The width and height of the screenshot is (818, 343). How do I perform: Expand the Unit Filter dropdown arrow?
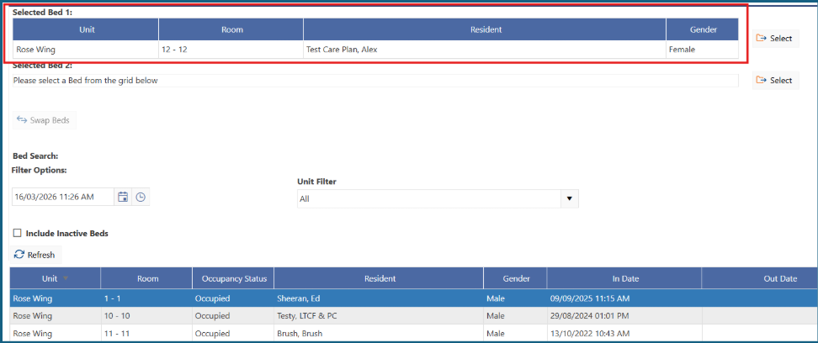[569, 198]
